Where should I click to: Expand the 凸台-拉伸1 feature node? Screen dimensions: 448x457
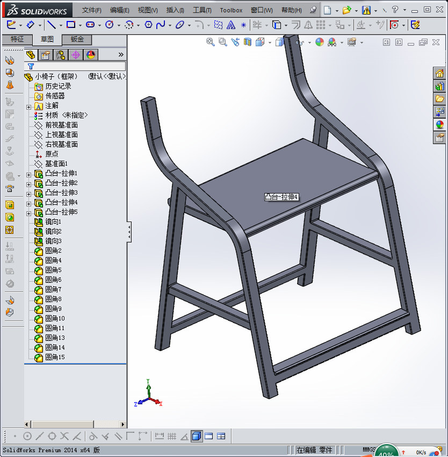(x=27, y=174)
